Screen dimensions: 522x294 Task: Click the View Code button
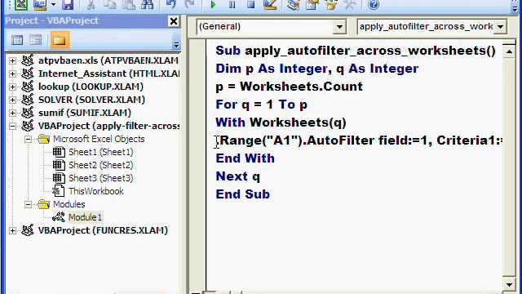pos(17,40)
